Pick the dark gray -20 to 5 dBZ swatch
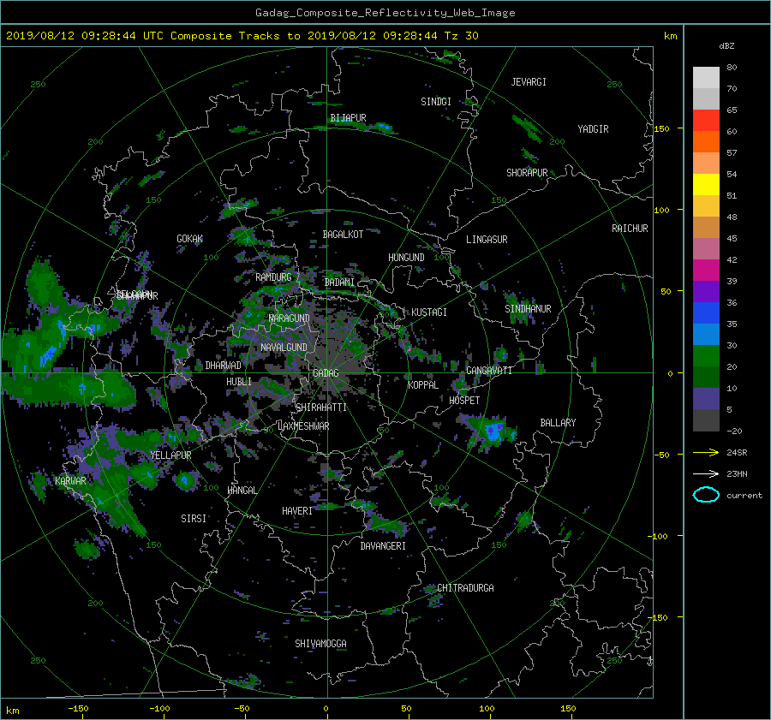Image resolution: width=771 pixels, height=720 pixels. coord(706,420)
